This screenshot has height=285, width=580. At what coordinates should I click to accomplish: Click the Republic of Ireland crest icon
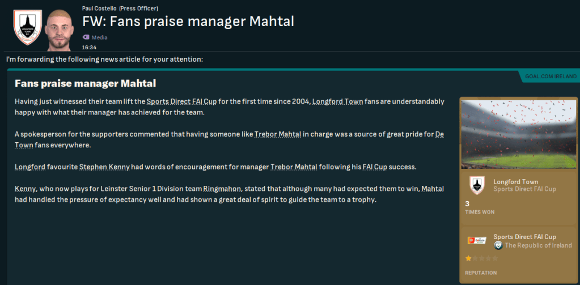pyautogui.click(x=498, y=245)
